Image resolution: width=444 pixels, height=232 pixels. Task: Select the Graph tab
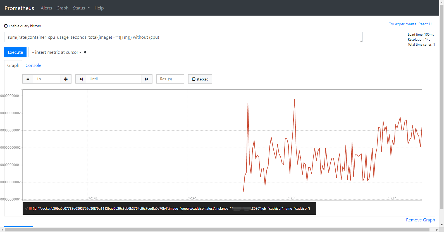click(x=13, y=65)
